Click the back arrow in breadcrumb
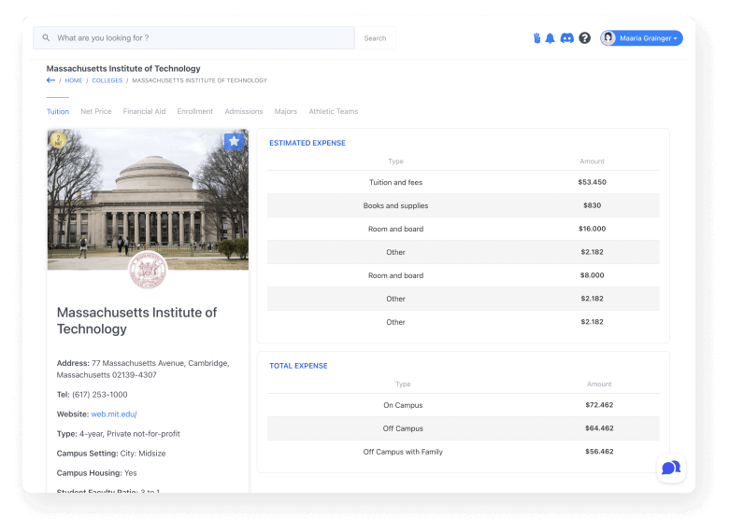Viewport: 729px width, 532px height. click(50, 80)
